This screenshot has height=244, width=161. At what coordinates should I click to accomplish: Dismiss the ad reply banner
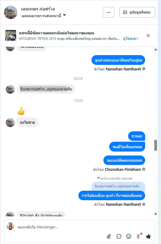click(x=148, y=36)
